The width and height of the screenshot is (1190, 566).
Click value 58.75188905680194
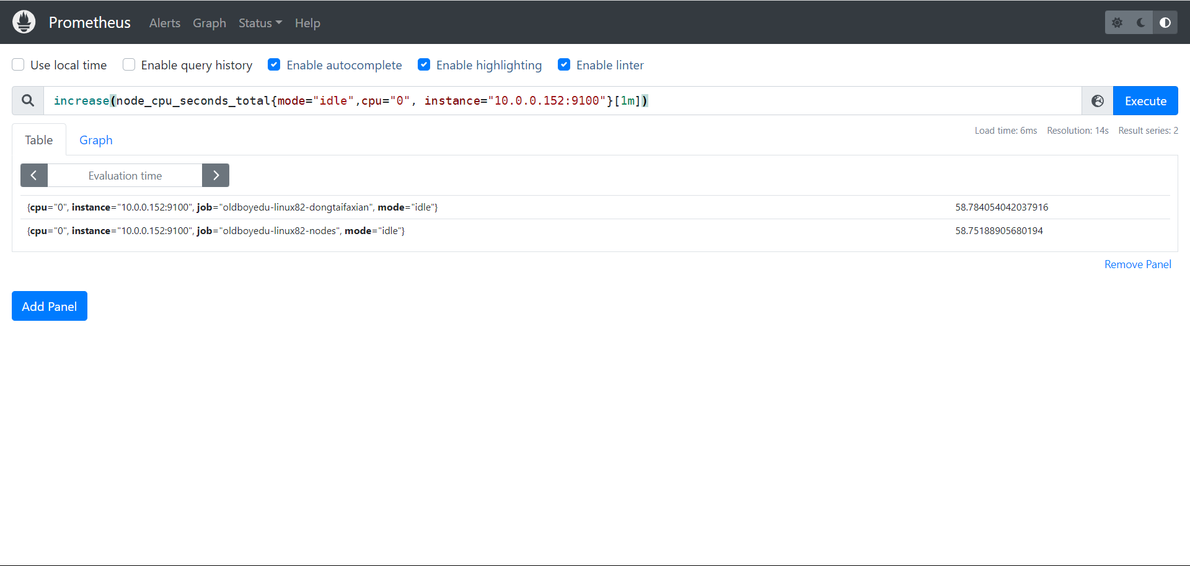point(999,231)
